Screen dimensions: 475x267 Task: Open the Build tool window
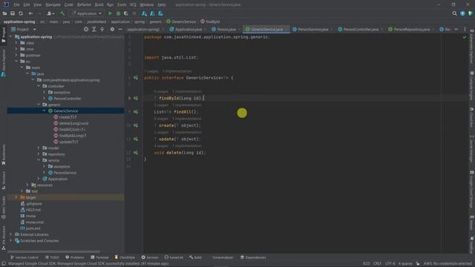point(195,257)
